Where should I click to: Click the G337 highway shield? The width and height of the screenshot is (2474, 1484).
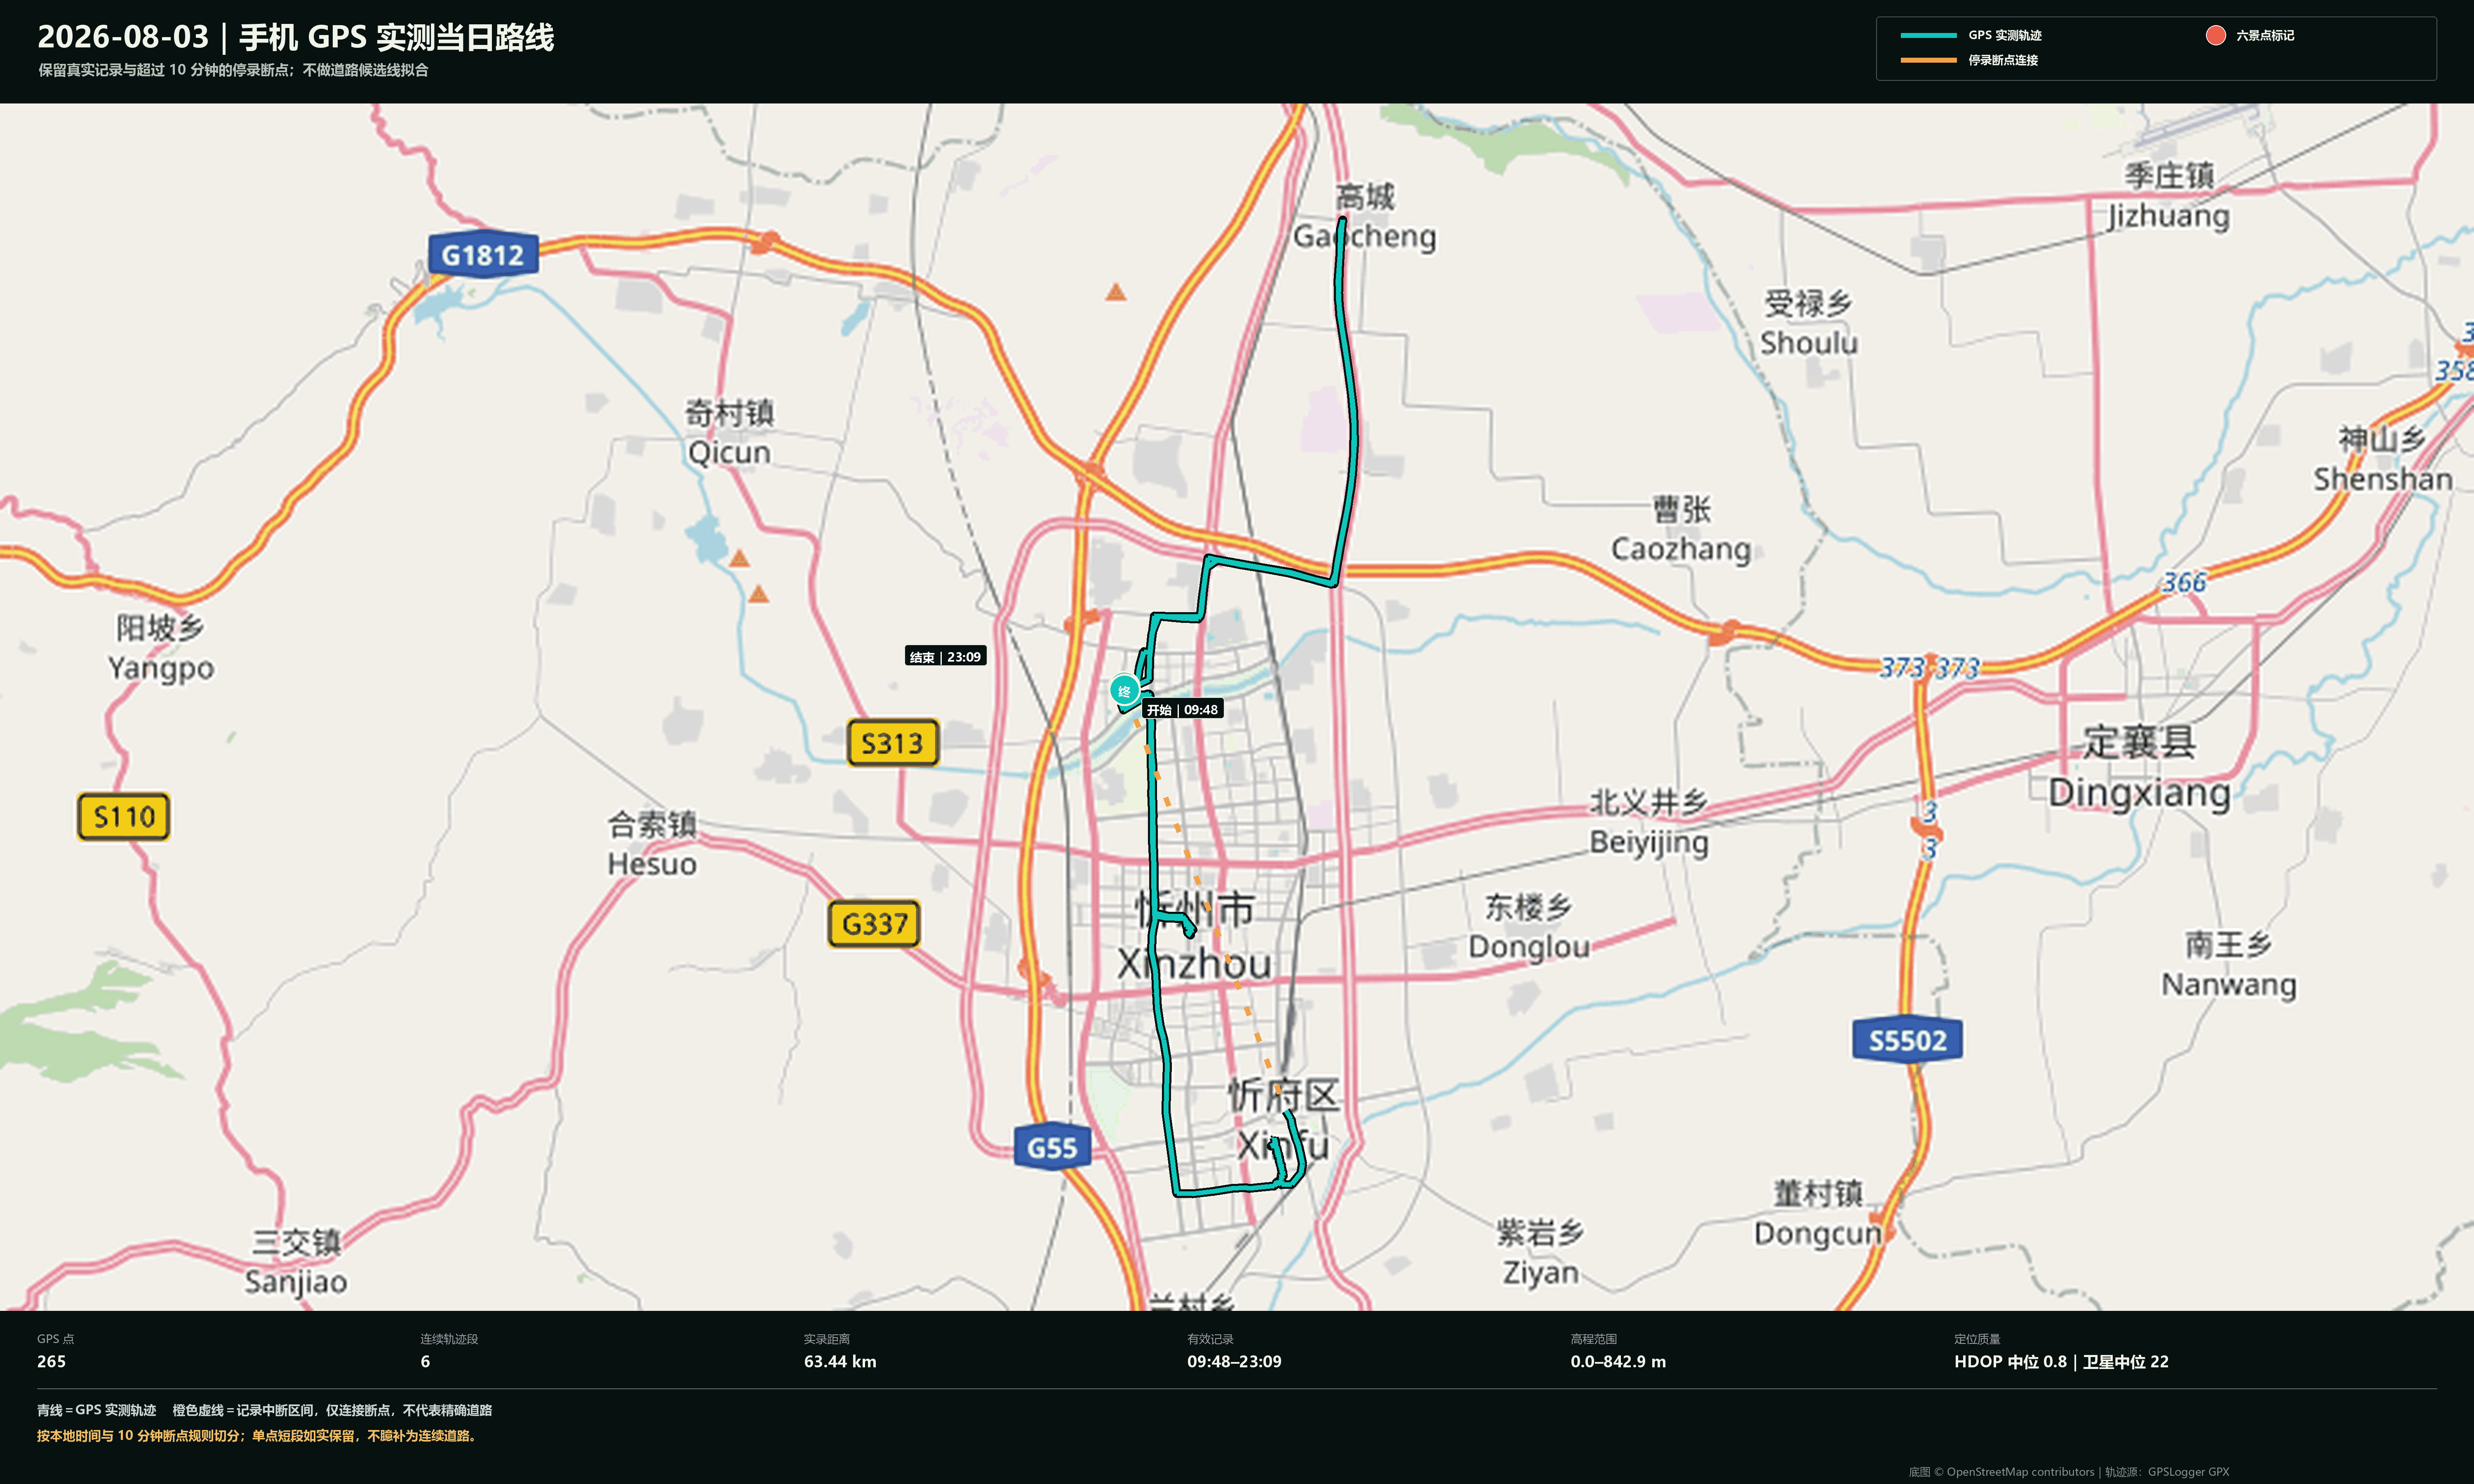(x=874, y=924)
